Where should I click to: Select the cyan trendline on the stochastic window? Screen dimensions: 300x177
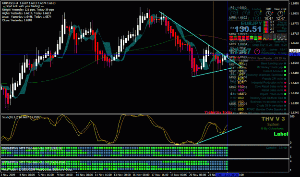click(x=219, y=135)
